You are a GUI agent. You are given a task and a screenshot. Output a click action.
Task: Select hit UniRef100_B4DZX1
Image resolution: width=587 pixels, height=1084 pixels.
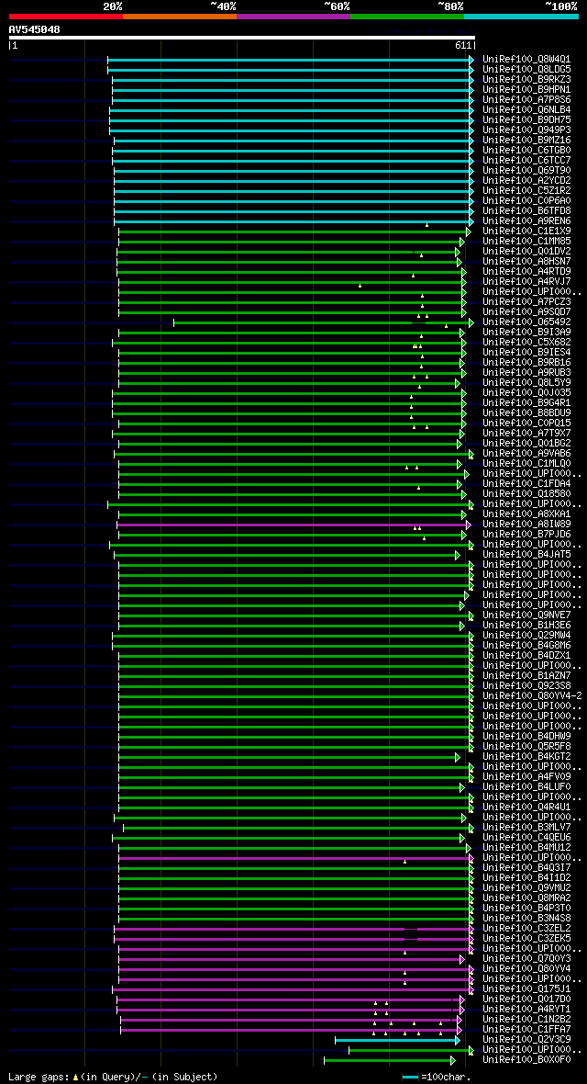(526, 655)
